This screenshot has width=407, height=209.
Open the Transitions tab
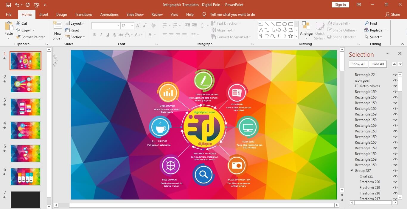84,14
